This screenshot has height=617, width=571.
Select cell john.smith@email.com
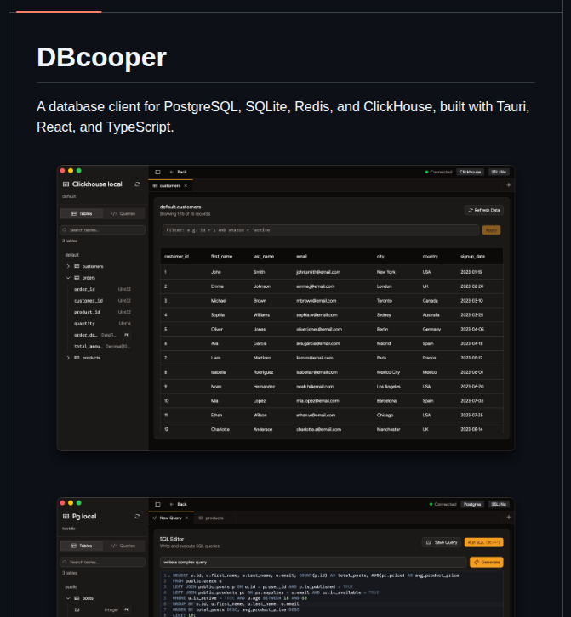[x=318, y=272]
